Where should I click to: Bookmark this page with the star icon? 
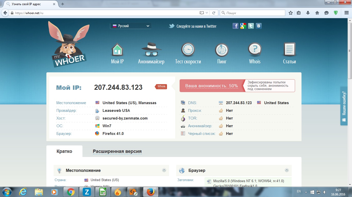291,13
